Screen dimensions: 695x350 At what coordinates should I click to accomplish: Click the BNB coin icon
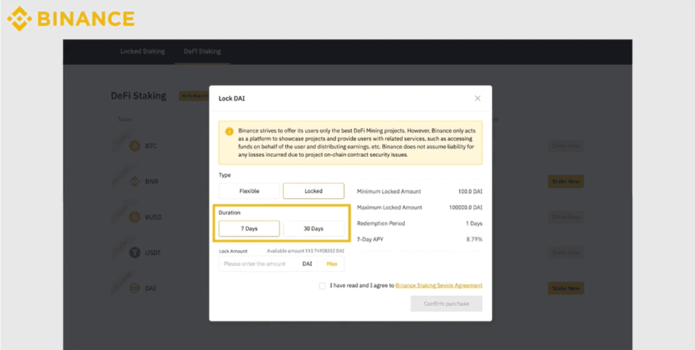(134, 182)
